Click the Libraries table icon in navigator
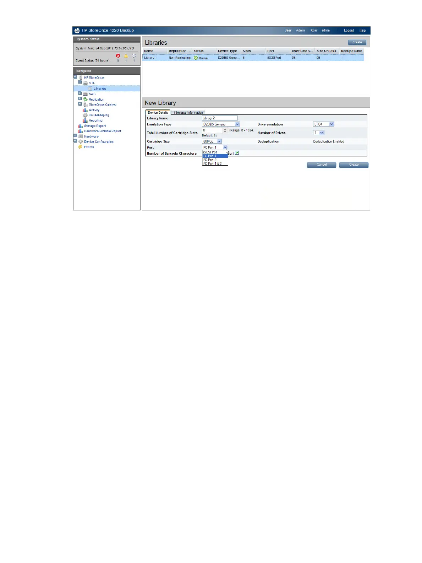 pyautogui.click(x=90, y=89)
